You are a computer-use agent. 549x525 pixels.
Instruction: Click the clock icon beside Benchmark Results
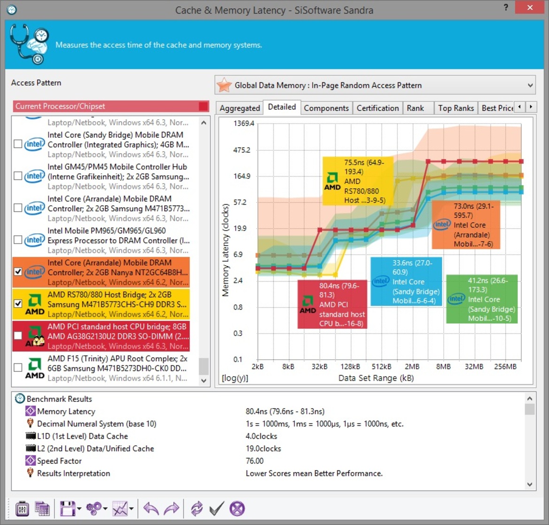(20, 399)
